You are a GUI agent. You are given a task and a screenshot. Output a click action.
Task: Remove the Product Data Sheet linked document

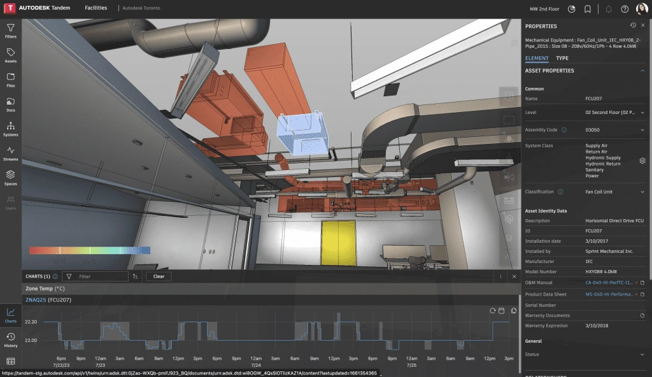636,294
